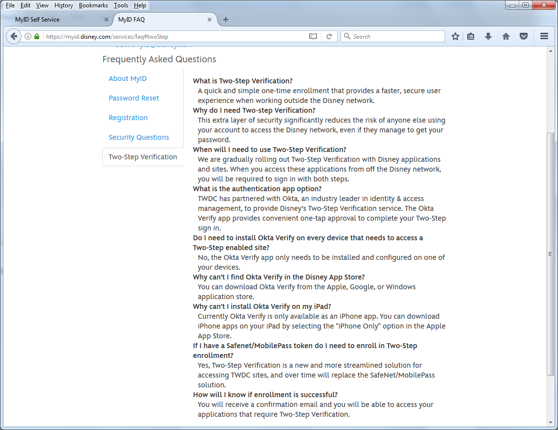
Task: Reload the current page
Action: 329,36
